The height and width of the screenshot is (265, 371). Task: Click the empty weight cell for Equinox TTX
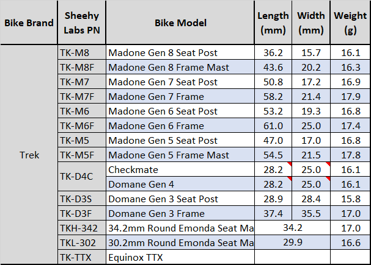pyautogui.click(x=350, y=257)
